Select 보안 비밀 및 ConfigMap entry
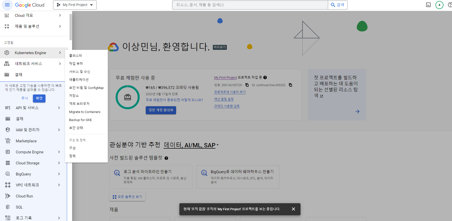452x221 pixels. [86, 88]
